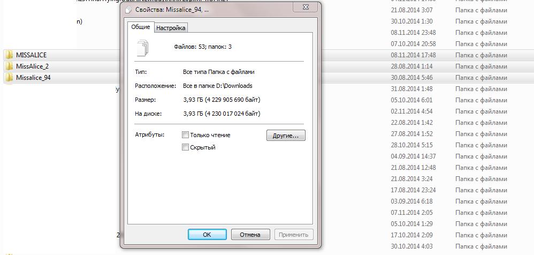
Task: Click the multiple-files icon in the dialog
Action: click(143, 48)
